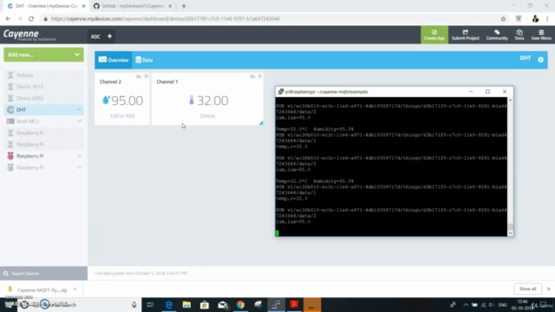Select the DHT device row
The height and width of the screenshot is (312, 555).
point(44,110)
